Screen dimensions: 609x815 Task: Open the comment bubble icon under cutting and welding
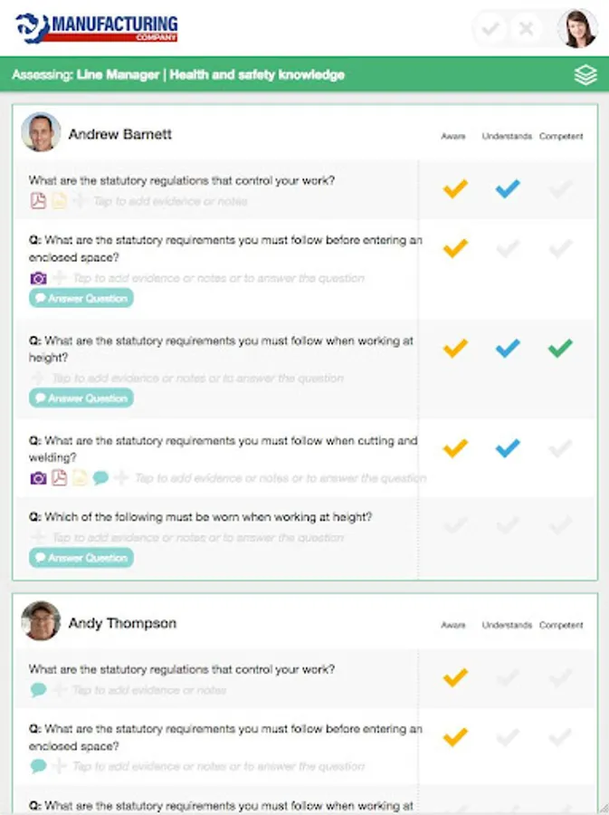click(x=100, y=477)
